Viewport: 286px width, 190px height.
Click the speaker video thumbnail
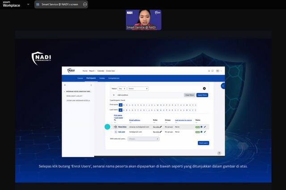(x=143, y=20)
